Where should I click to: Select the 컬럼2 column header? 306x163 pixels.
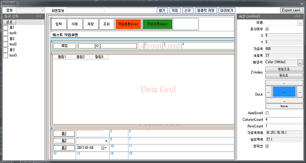80,57
